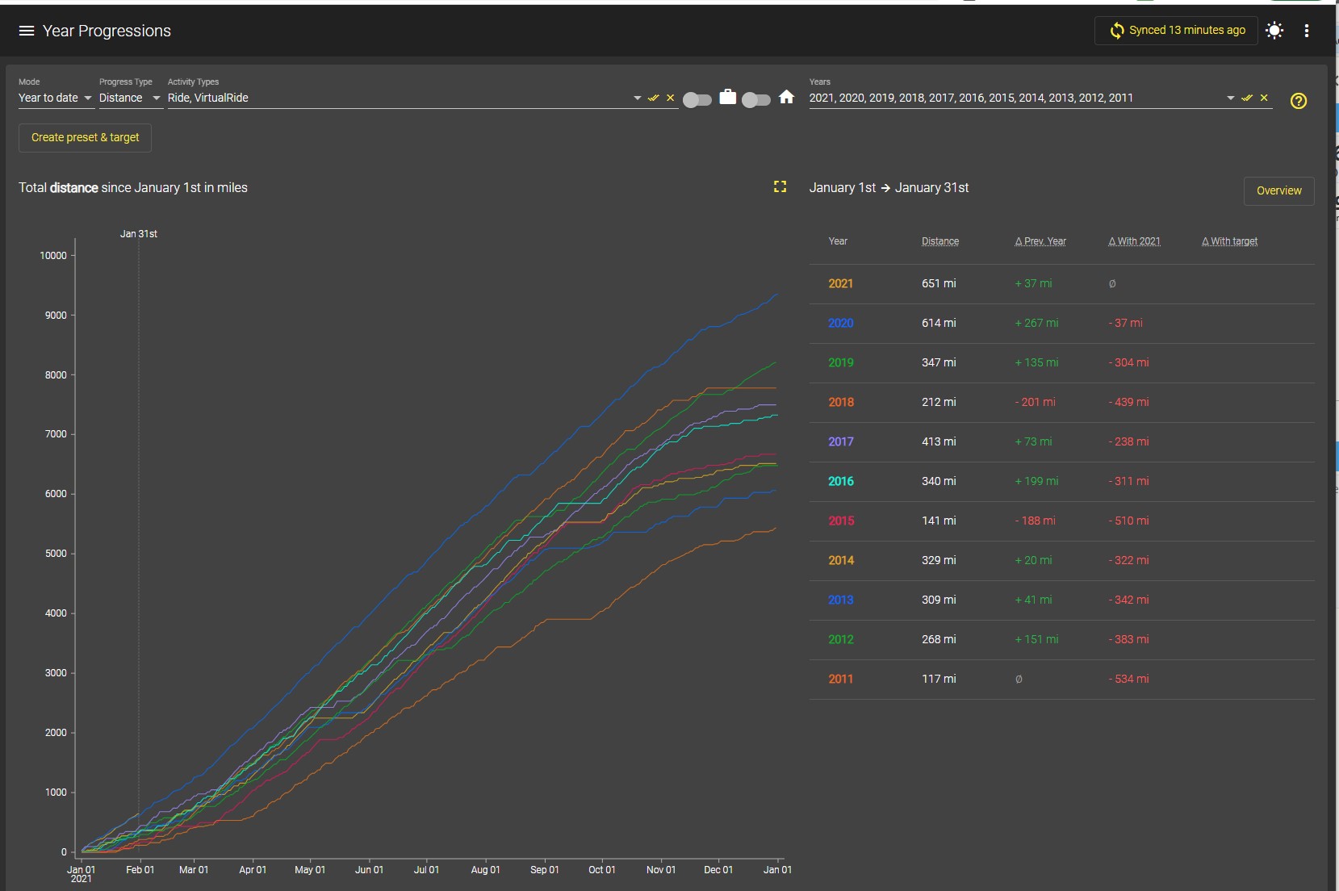The image size is (1339, 891).
Task: Select all activity types with the double-check icon
Action: [x=653, y=98]
